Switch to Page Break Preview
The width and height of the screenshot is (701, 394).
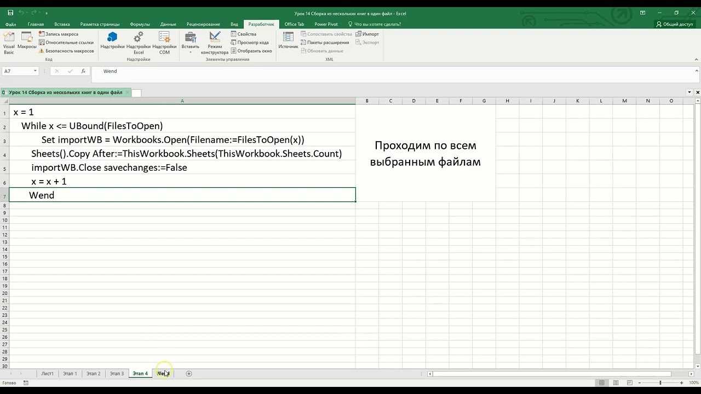point(630,383)
